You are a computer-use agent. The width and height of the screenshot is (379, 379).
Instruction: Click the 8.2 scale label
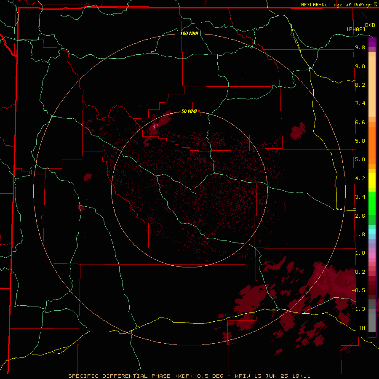(x=360, y=85)
